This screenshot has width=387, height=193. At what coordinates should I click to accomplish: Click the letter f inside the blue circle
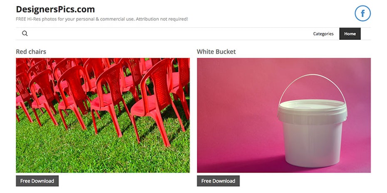[363, 13]
